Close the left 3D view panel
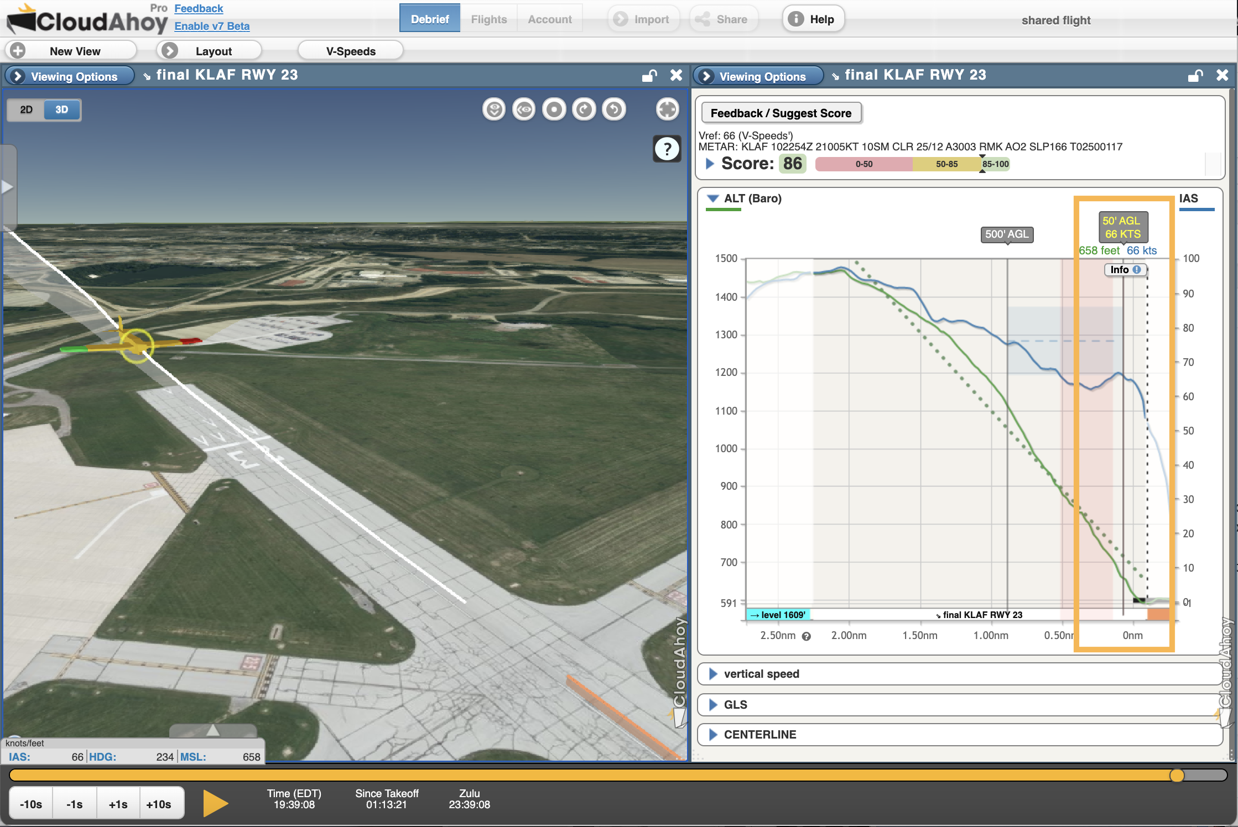Image resolution: width=1238 pixels, height=827 pixels. (676, 75)
